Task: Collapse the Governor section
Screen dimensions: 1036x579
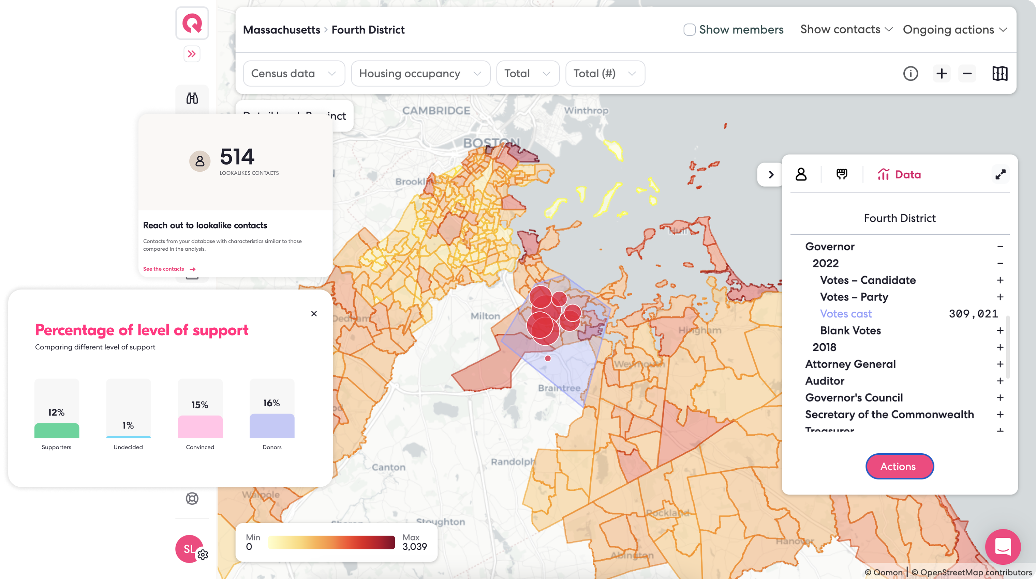Action: coord(1000,247)
